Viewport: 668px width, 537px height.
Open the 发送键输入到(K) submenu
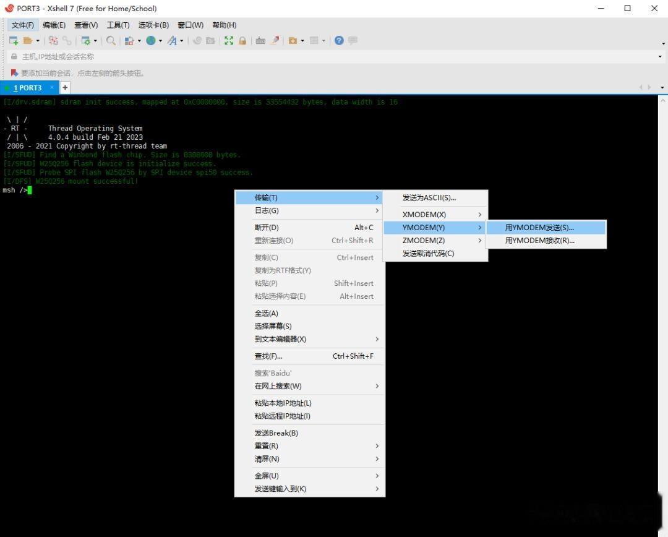point(310,488)
